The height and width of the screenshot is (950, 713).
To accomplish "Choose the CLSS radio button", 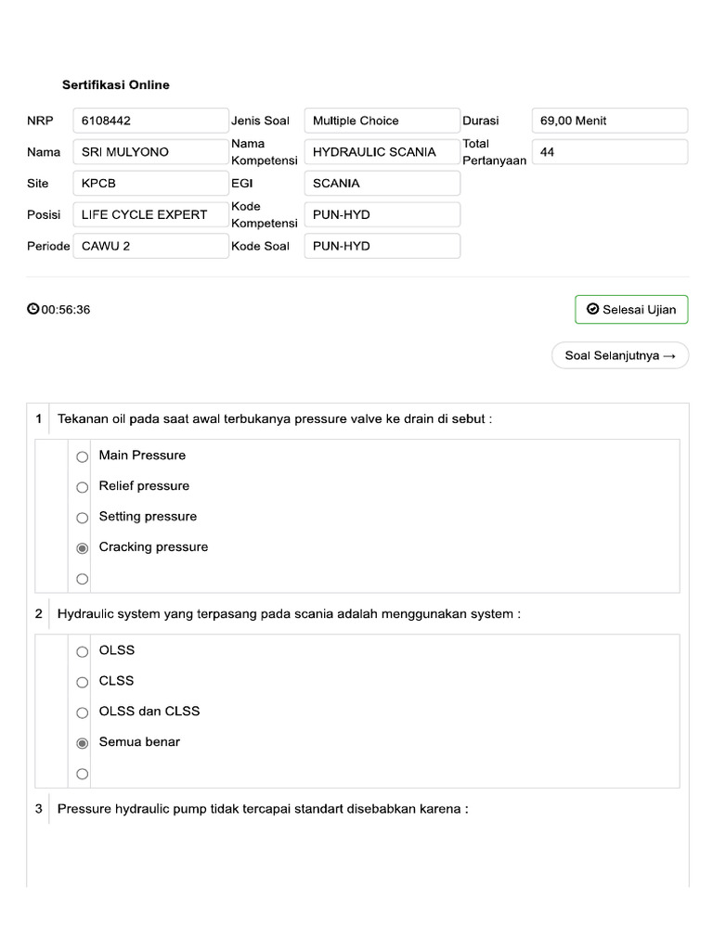I will (x=83, y=682).
